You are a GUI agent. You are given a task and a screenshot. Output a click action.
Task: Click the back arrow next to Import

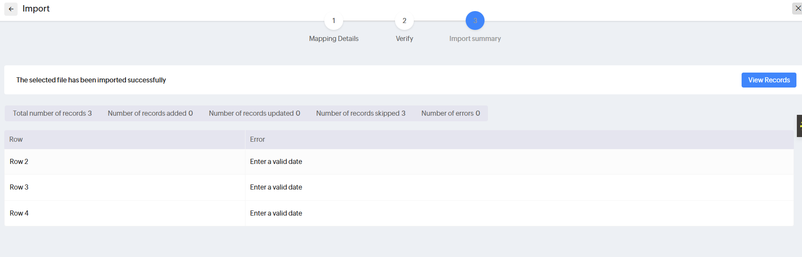[11, 9]
